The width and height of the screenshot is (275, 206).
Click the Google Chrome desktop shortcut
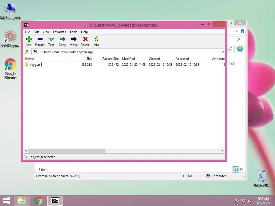click(x=10, y=69)
